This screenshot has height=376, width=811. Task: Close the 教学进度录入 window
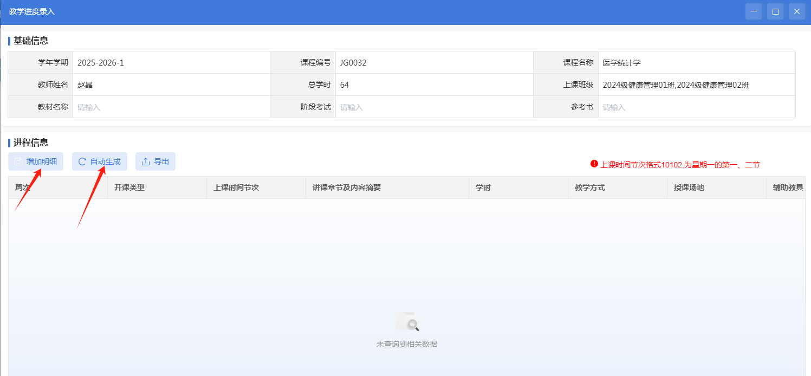(x=797, y=11)
